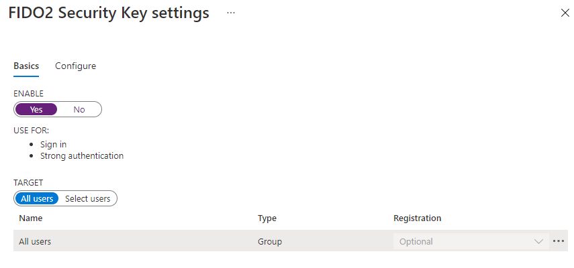
Task: Choose the All users target option
Action: [x=37, y=198]
